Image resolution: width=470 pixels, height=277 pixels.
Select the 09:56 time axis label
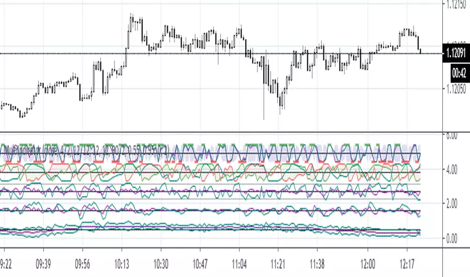[82, 264]
